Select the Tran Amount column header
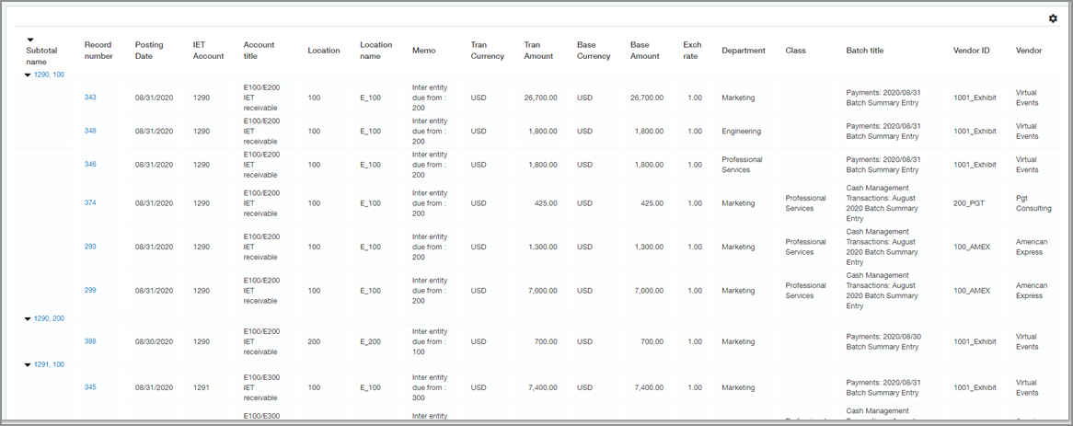This screenshot has height=426, width=1073. [538, 50]
